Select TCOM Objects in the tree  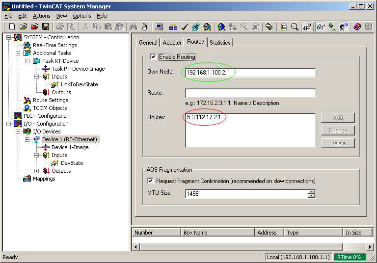click(50, 108)
